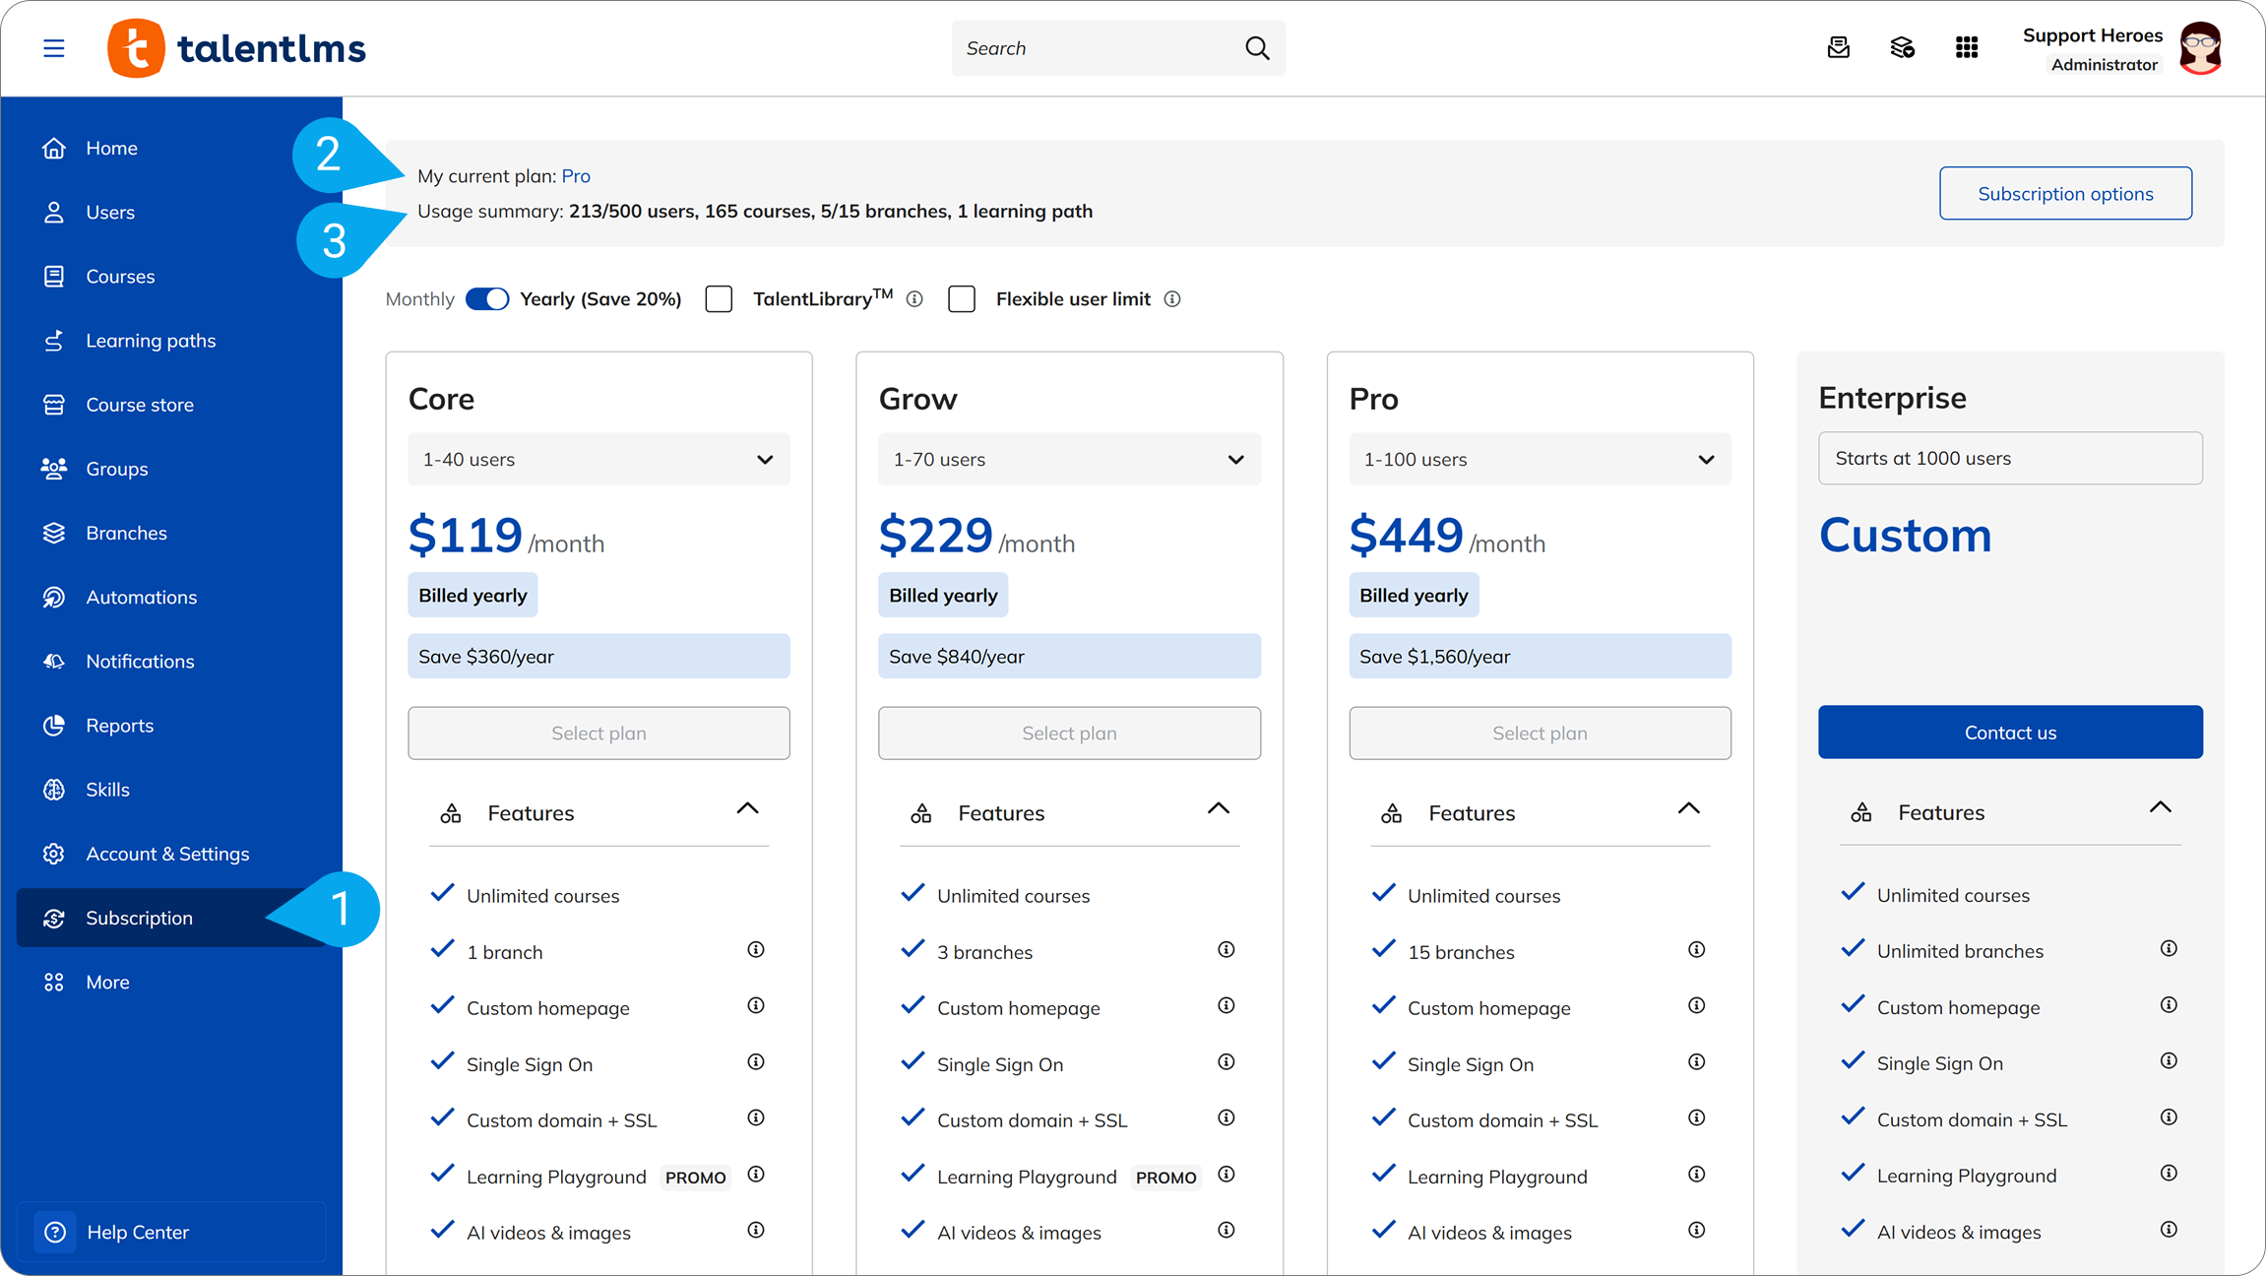Show info for Grow plan Learning Playground
The image size is (2266, 1276).
(1227, 1175)
